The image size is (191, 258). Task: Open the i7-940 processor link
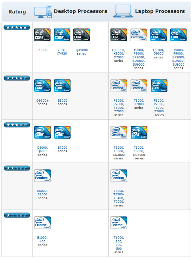62,50
